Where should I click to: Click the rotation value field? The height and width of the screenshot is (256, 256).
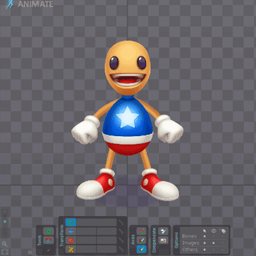[x=97, y=223]
